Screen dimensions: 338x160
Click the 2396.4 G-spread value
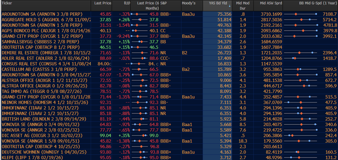(330, 52)
